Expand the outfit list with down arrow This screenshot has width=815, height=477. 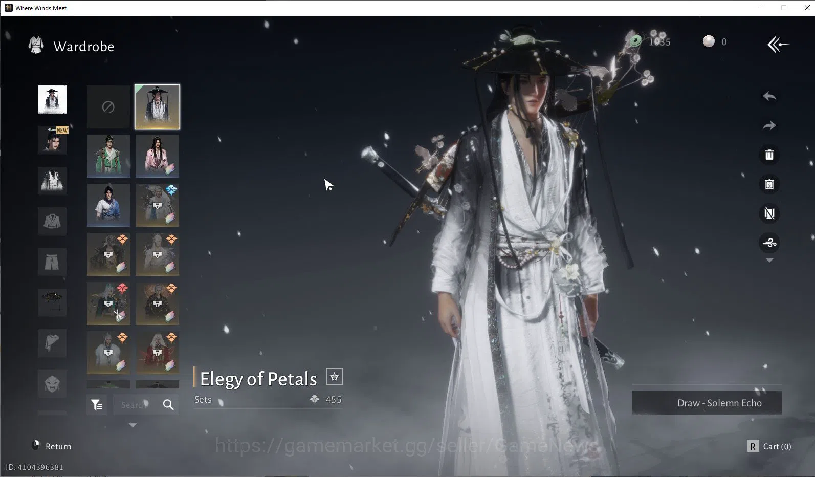click(x=133, y=425)
